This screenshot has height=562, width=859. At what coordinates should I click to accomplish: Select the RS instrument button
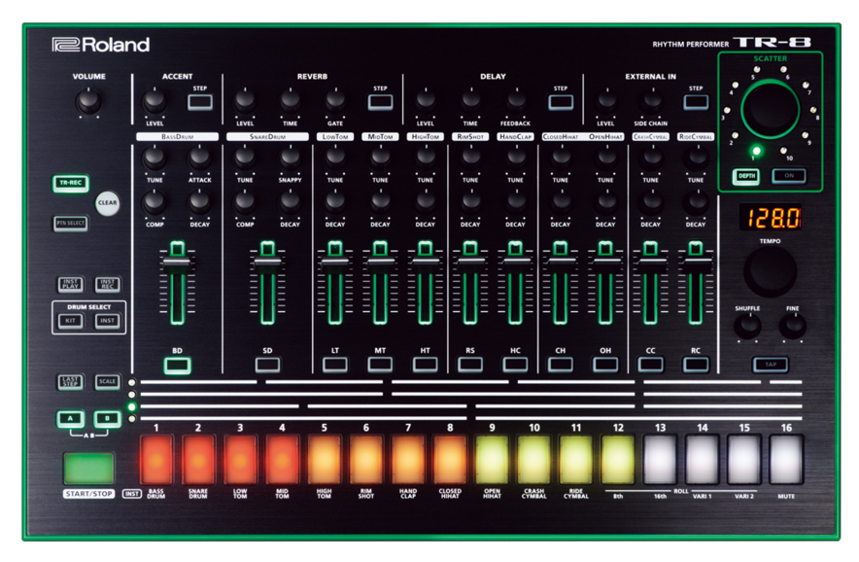470,365
